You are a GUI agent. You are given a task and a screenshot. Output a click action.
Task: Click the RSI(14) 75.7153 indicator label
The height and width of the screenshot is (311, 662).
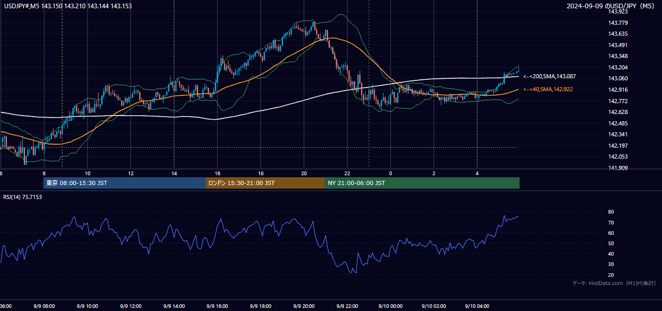coord(22,197)
